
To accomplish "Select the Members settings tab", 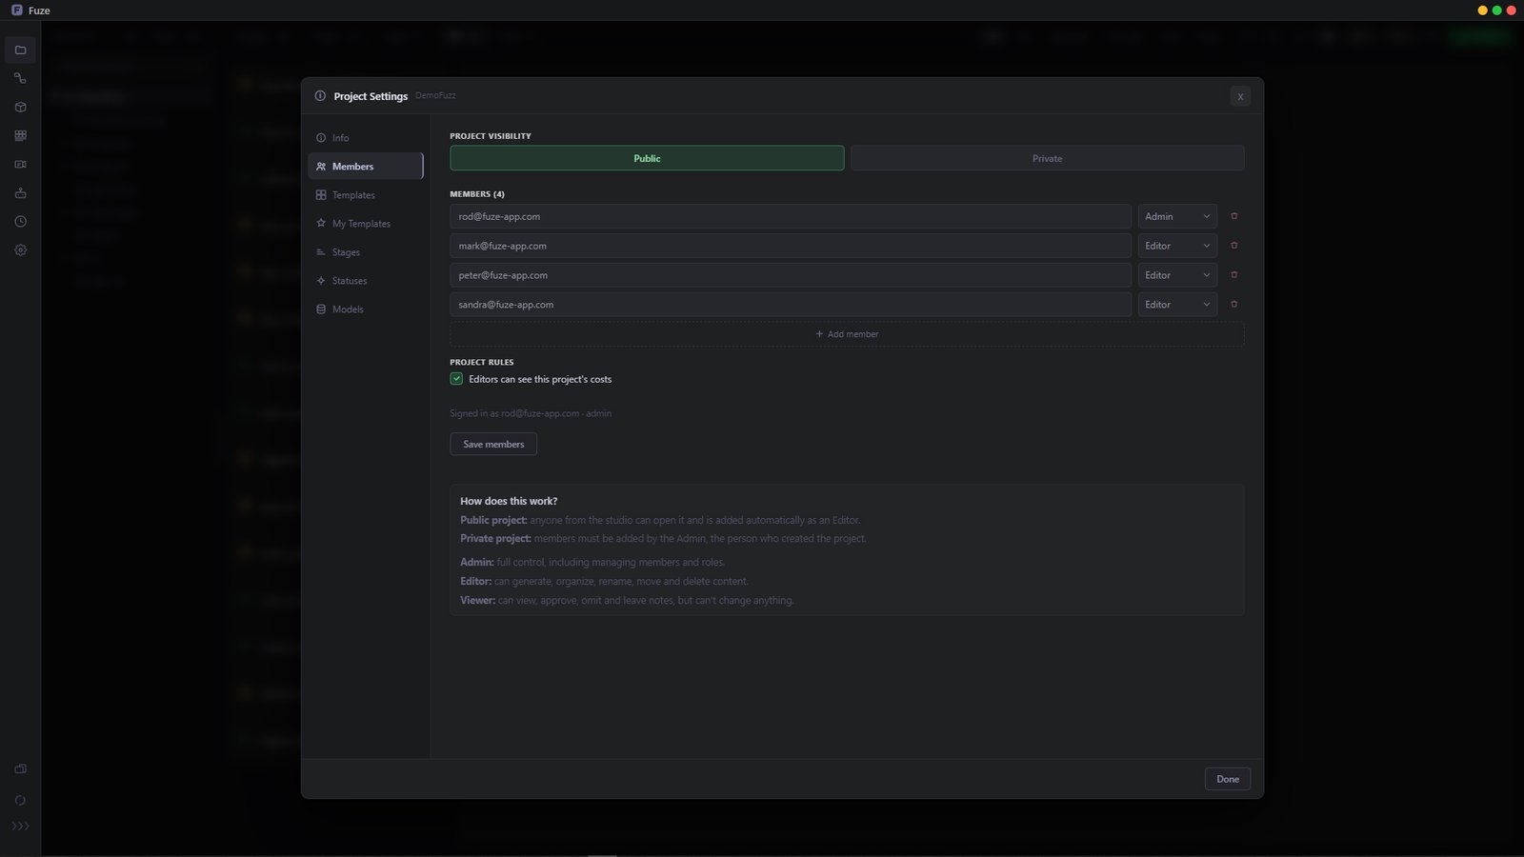I will pyautogui.click(x=366, y=167).
